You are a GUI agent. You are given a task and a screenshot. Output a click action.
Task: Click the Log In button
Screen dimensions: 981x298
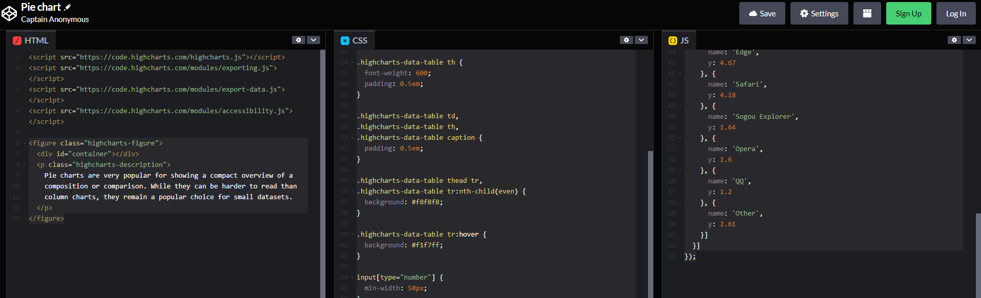pyautogui.click(x=956, y=13)
